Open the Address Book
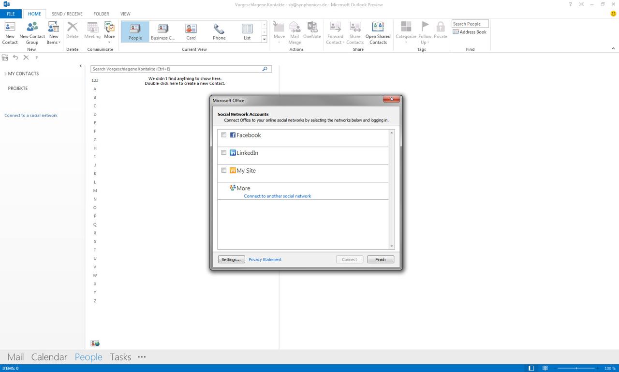Screen dimensions: 619x372 [x=470, y=32]
